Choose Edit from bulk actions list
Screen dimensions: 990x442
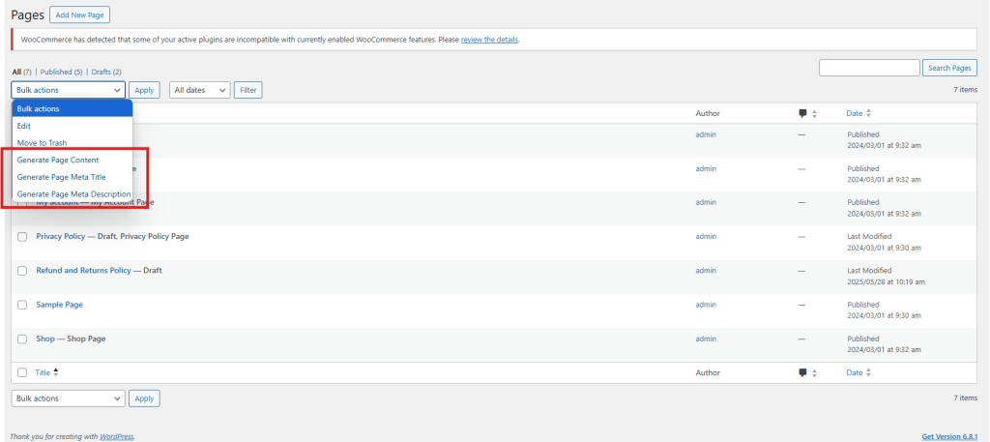tap(72, 126)
